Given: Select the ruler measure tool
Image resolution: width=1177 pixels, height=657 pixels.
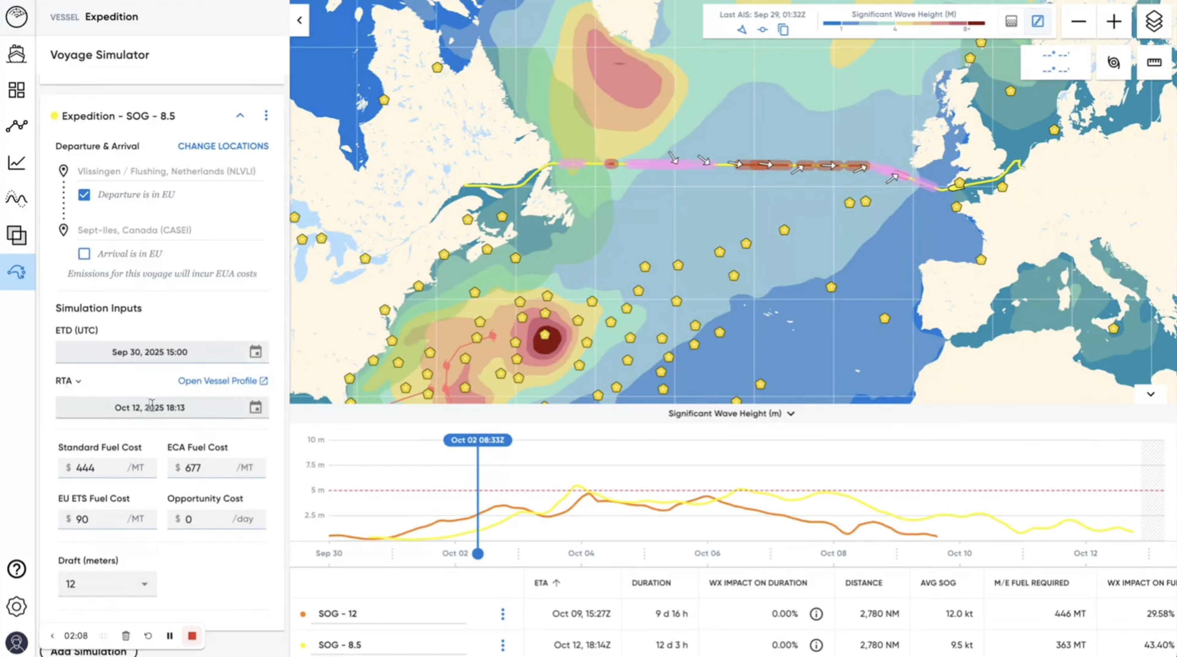Looking at the screenshot, I should tap(1154, 62).
